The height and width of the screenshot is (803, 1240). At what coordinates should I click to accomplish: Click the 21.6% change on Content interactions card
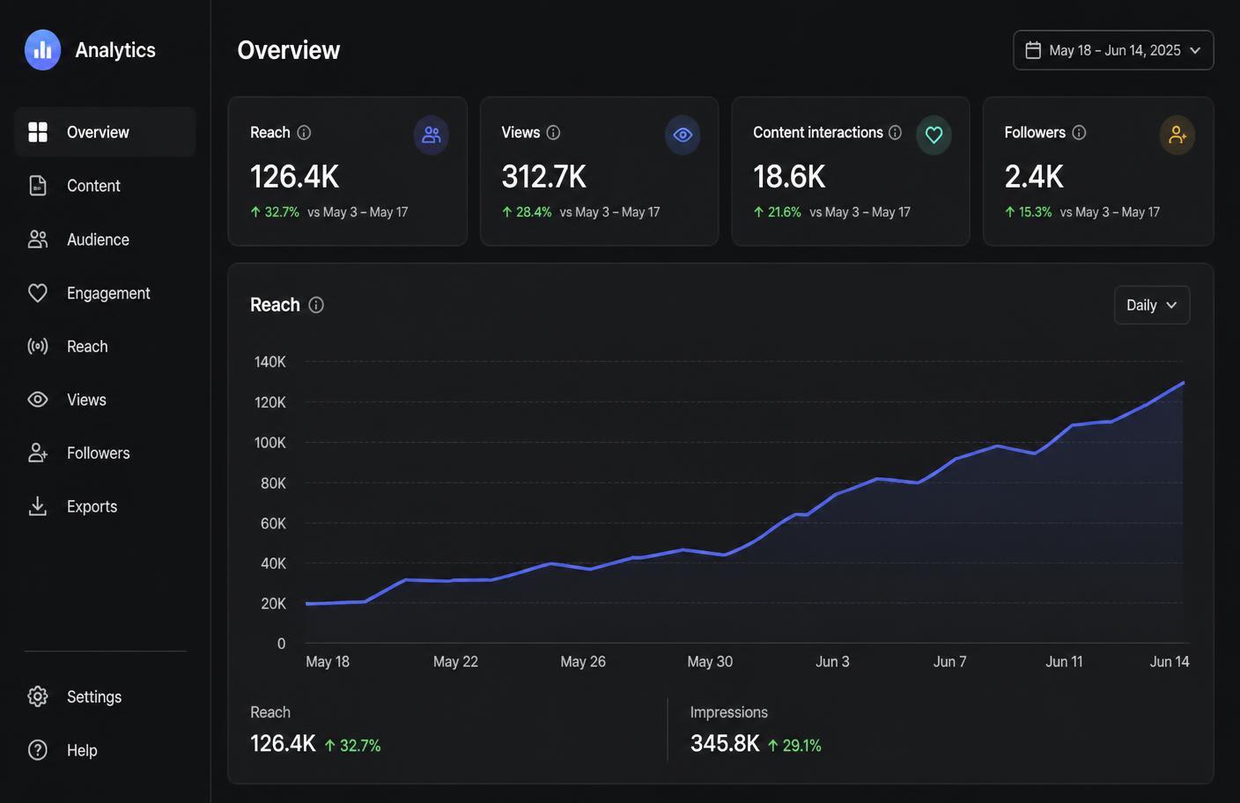pos(778,212)
